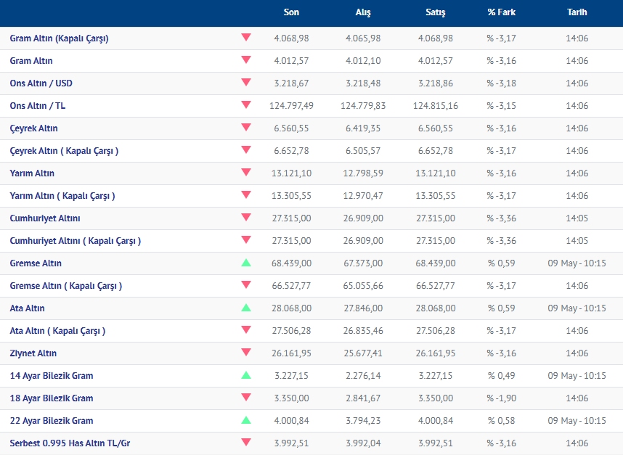Select the % -3,18 difference value
Screen dimensions: 623x455
tap(502, 83)
